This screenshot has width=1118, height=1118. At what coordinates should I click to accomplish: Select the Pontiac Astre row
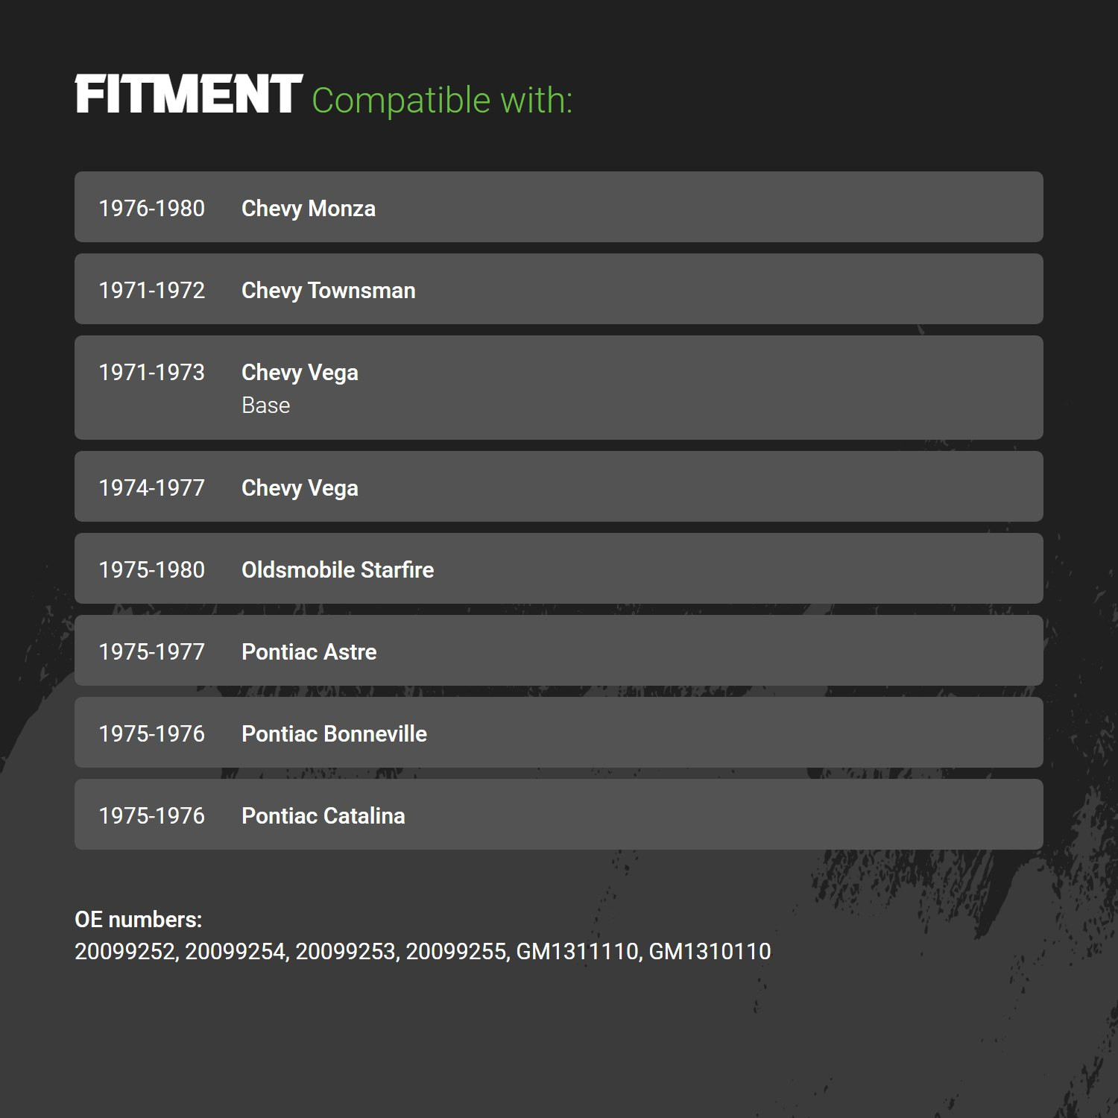(559, 651)
